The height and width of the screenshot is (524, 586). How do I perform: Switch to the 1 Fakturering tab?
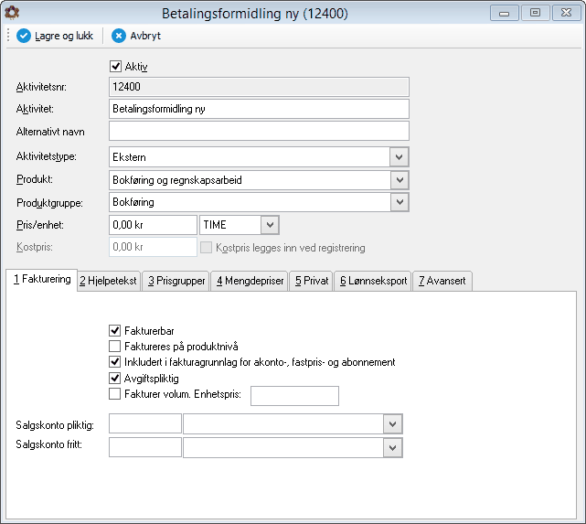coord(42,279)
